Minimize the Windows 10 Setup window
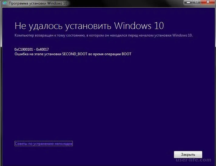The height and width of the screenshot is (166, 216). click(x=188, y=2)
